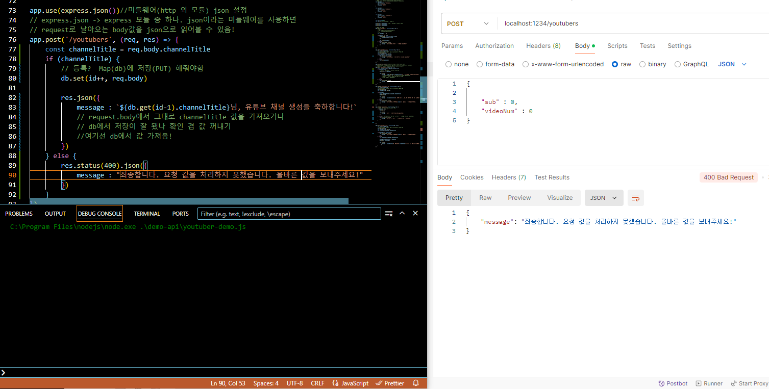Click res.status(400).json line in editor

104,165
